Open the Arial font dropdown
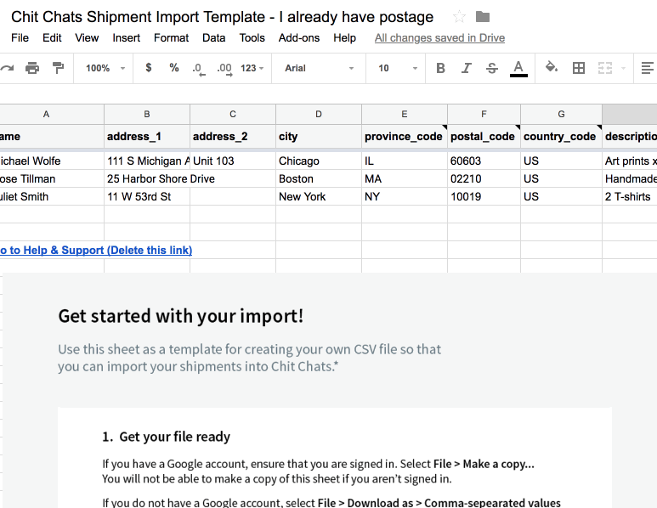The image size is (657, 508). tap(320, 68)
